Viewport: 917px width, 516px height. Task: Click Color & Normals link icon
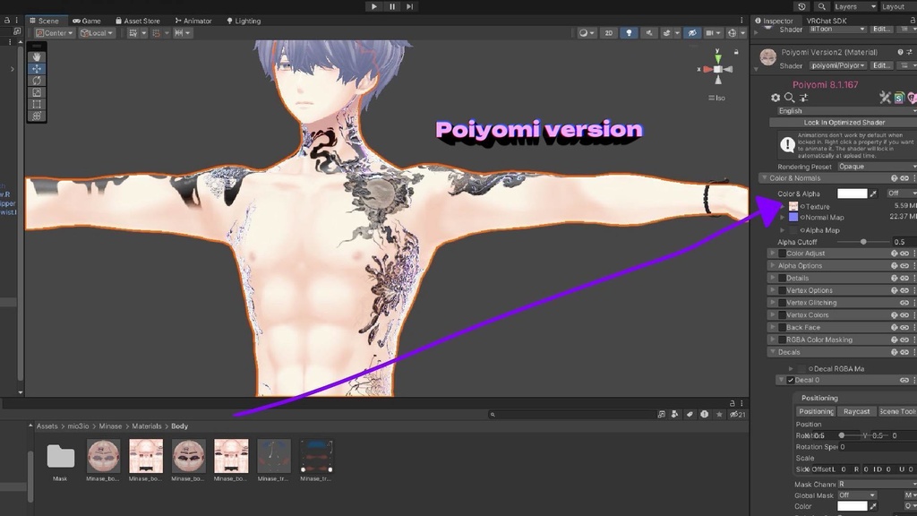(904, 178)
